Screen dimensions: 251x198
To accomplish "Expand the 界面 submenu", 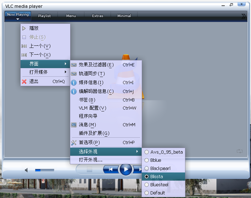I will click(x=45, y=64).
